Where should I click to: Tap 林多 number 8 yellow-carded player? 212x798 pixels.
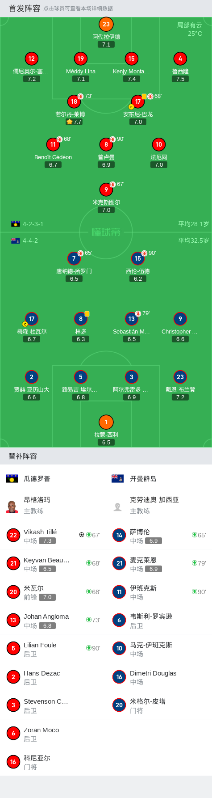81,319
